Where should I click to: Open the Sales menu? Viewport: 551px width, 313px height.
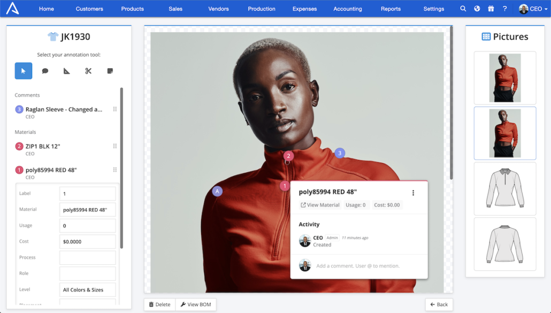point(175,9)
